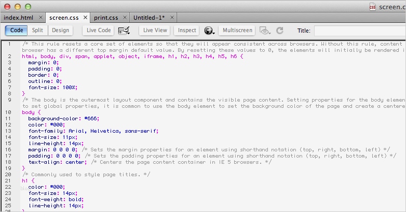Click the green zoom window button
Image resolution: width=406 pixels, height=212 pixels.
click(28, 7)
